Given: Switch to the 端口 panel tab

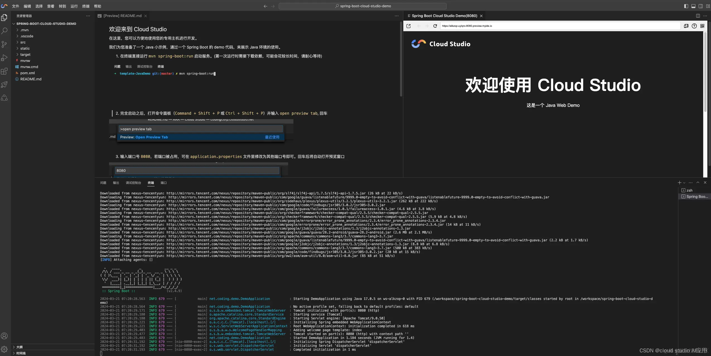Looking at the screenshot, I should point(163,183).
